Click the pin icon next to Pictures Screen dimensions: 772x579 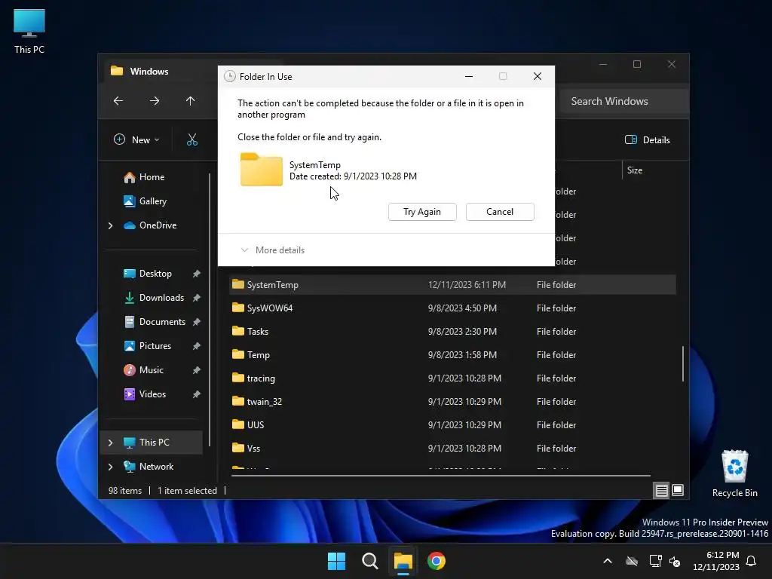coord(197,346)
